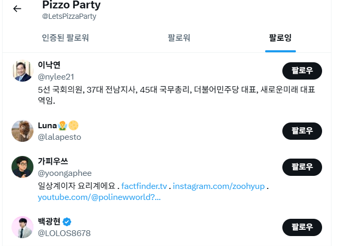Click the verified badge next to 백광현

click(67, 221)
